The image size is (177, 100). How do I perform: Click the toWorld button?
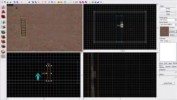[x=168, y=67]
